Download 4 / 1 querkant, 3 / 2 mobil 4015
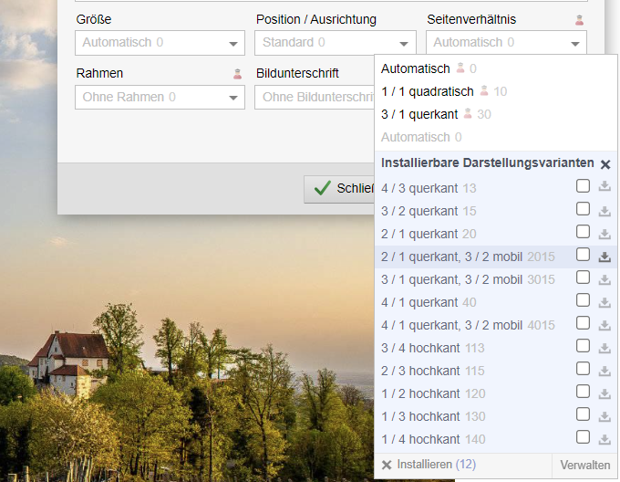The width and height of the screenshot is (620, 482). [604, 325]
